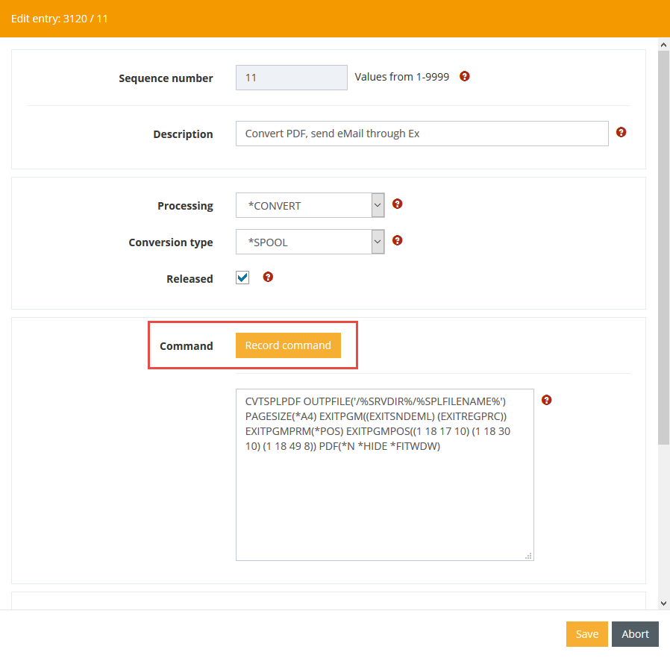
Task: Show help for Conversion type
Action: [x=398, y=240]
